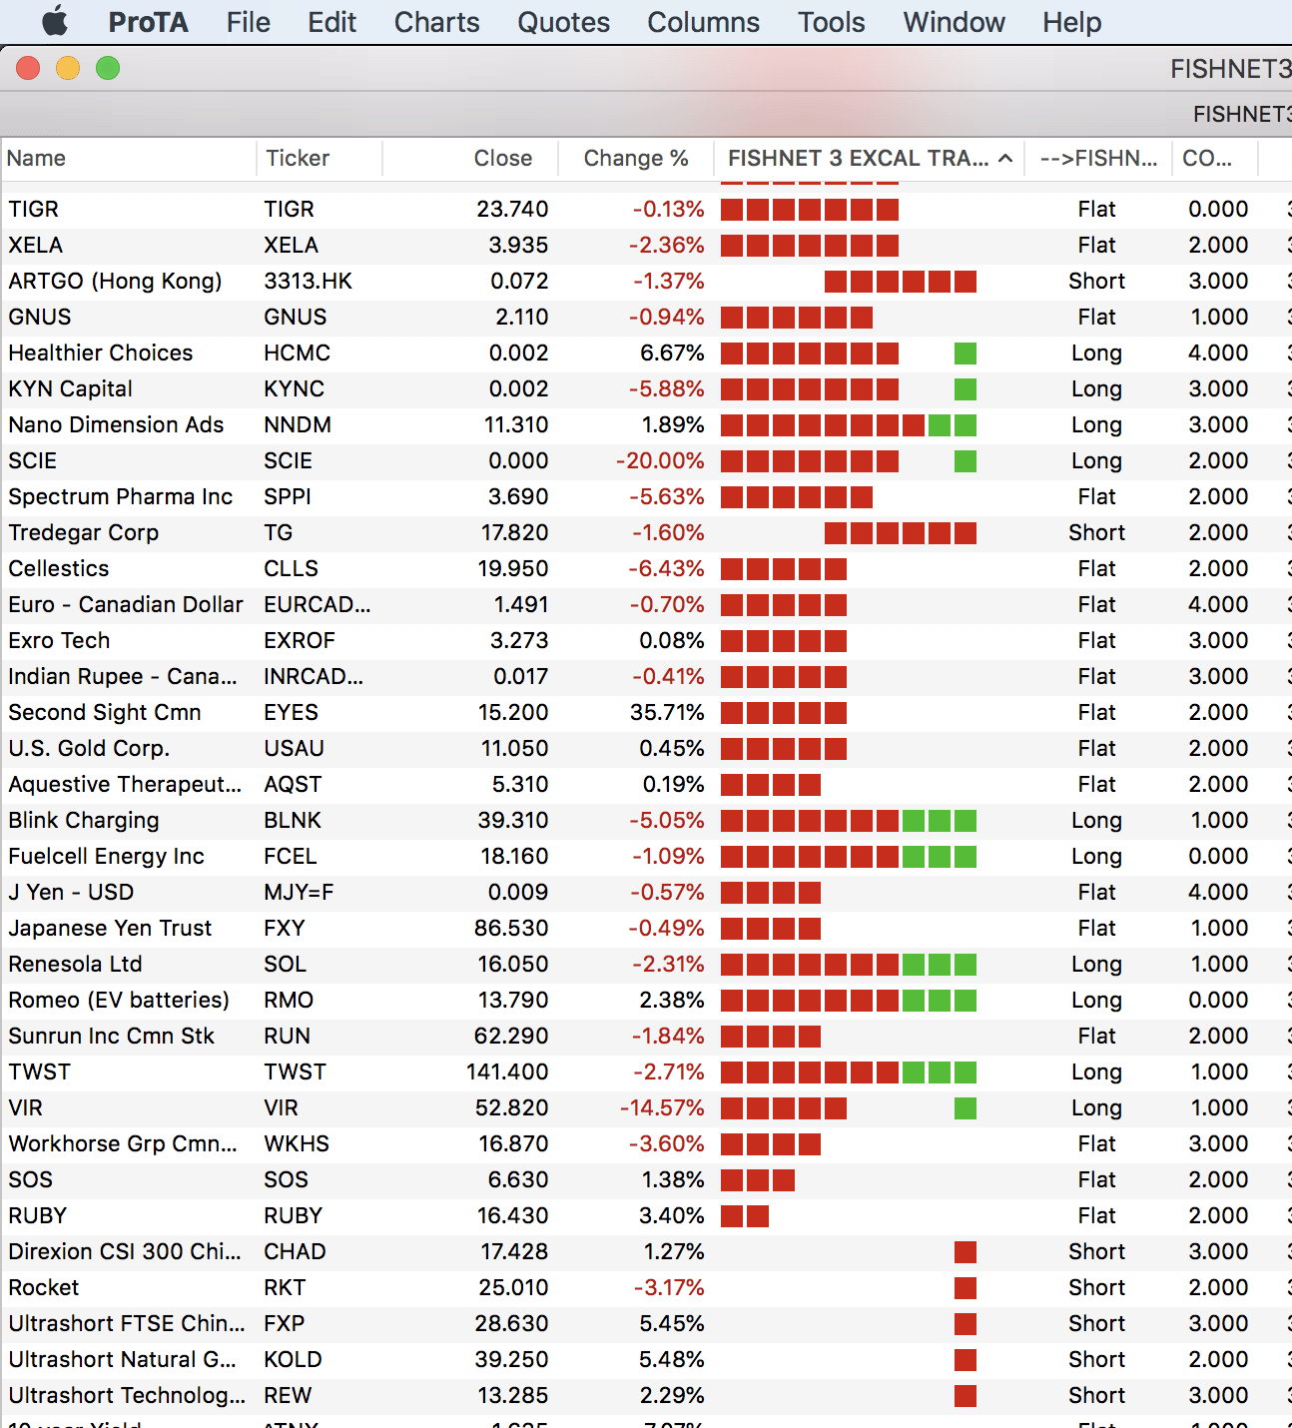
Task: Click the close price 86.530
Action: click(511, 929)
